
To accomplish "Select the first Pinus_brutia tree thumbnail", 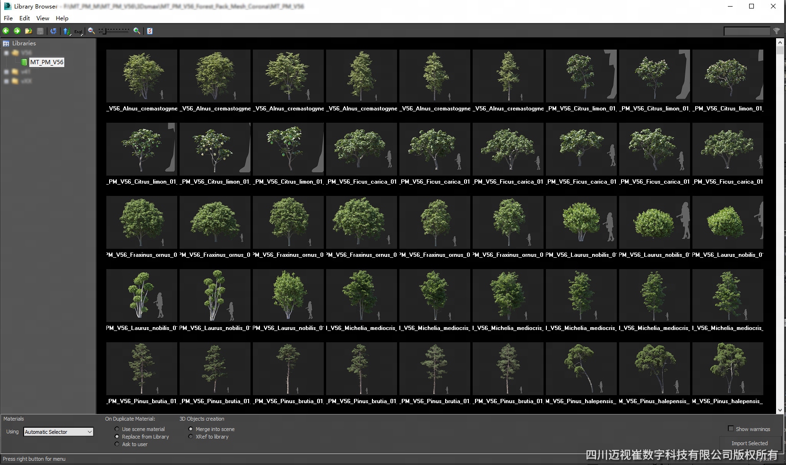I will pyautogui.click(x=141, y=369).
